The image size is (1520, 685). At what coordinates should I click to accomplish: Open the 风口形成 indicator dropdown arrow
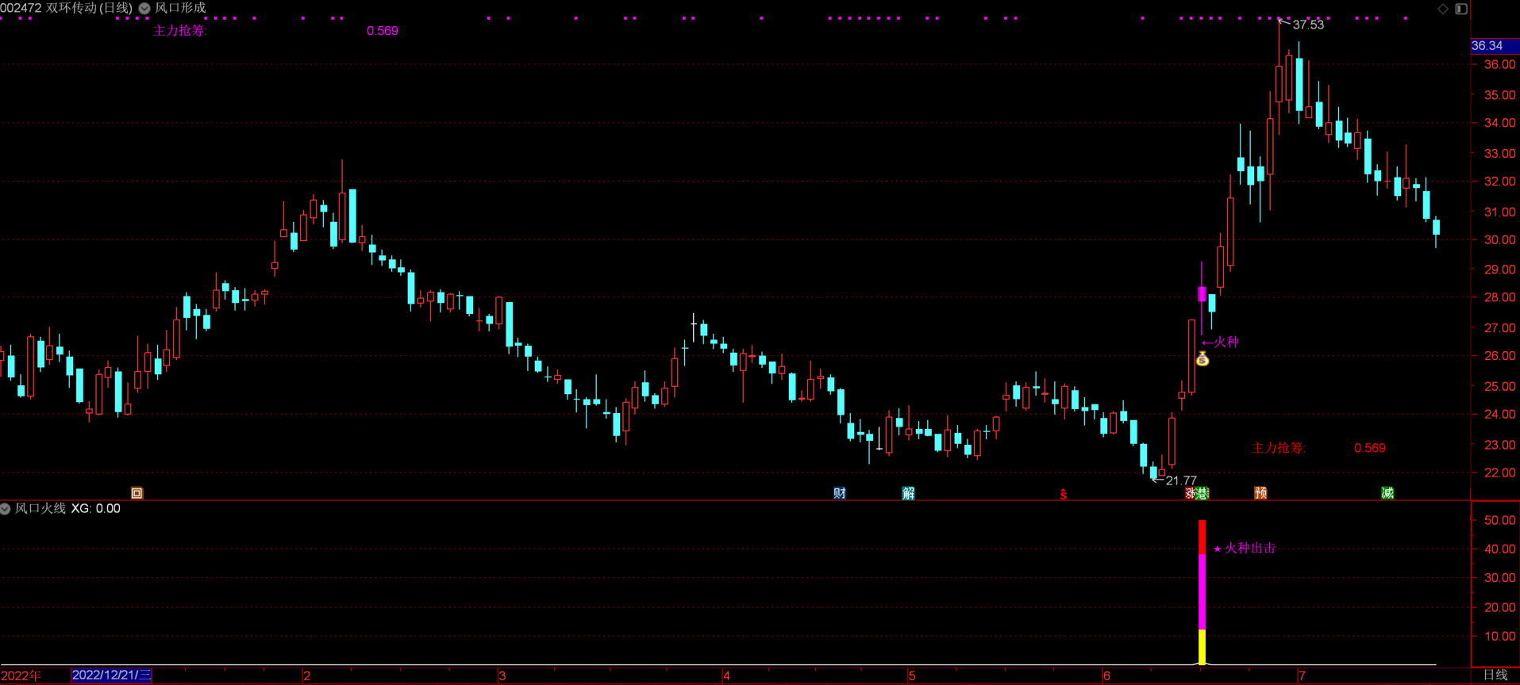coord(144,8)
